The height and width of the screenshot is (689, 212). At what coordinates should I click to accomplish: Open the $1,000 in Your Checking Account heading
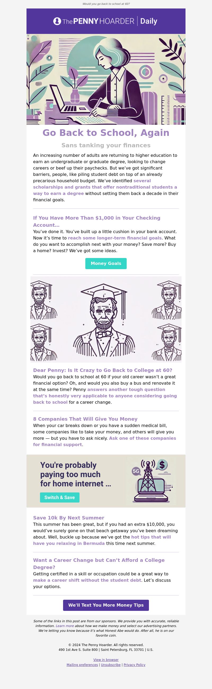[97, 221]
